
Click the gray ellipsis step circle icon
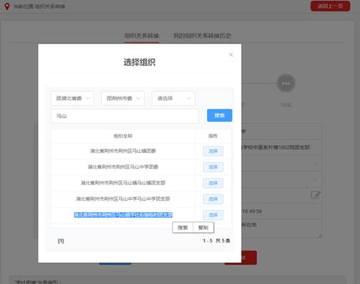286,83
